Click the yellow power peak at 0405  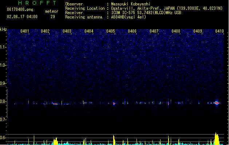114,140
